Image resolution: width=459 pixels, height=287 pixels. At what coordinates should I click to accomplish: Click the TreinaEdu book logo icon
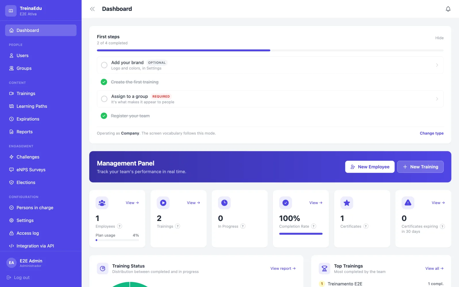(11, 11)
